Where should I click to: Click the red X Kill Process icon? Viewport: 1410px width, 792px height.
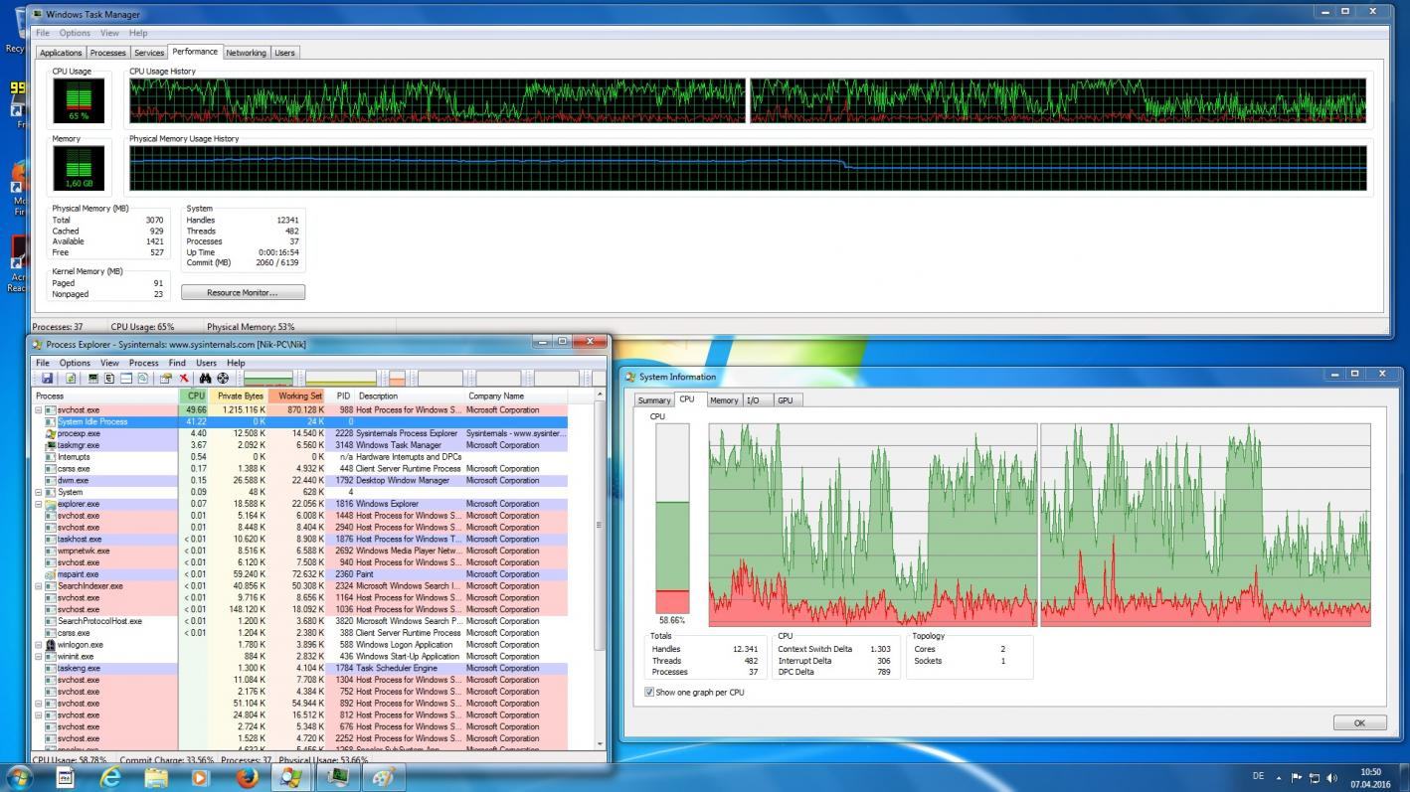click(184, 378)
